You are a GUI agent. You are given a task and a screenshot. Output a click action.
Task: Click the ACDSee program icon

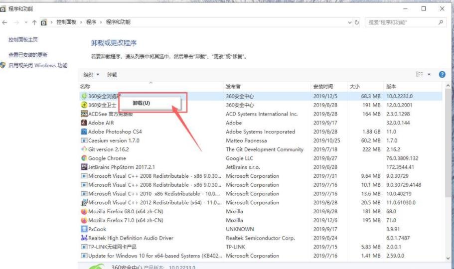click(x=84, y=114)
